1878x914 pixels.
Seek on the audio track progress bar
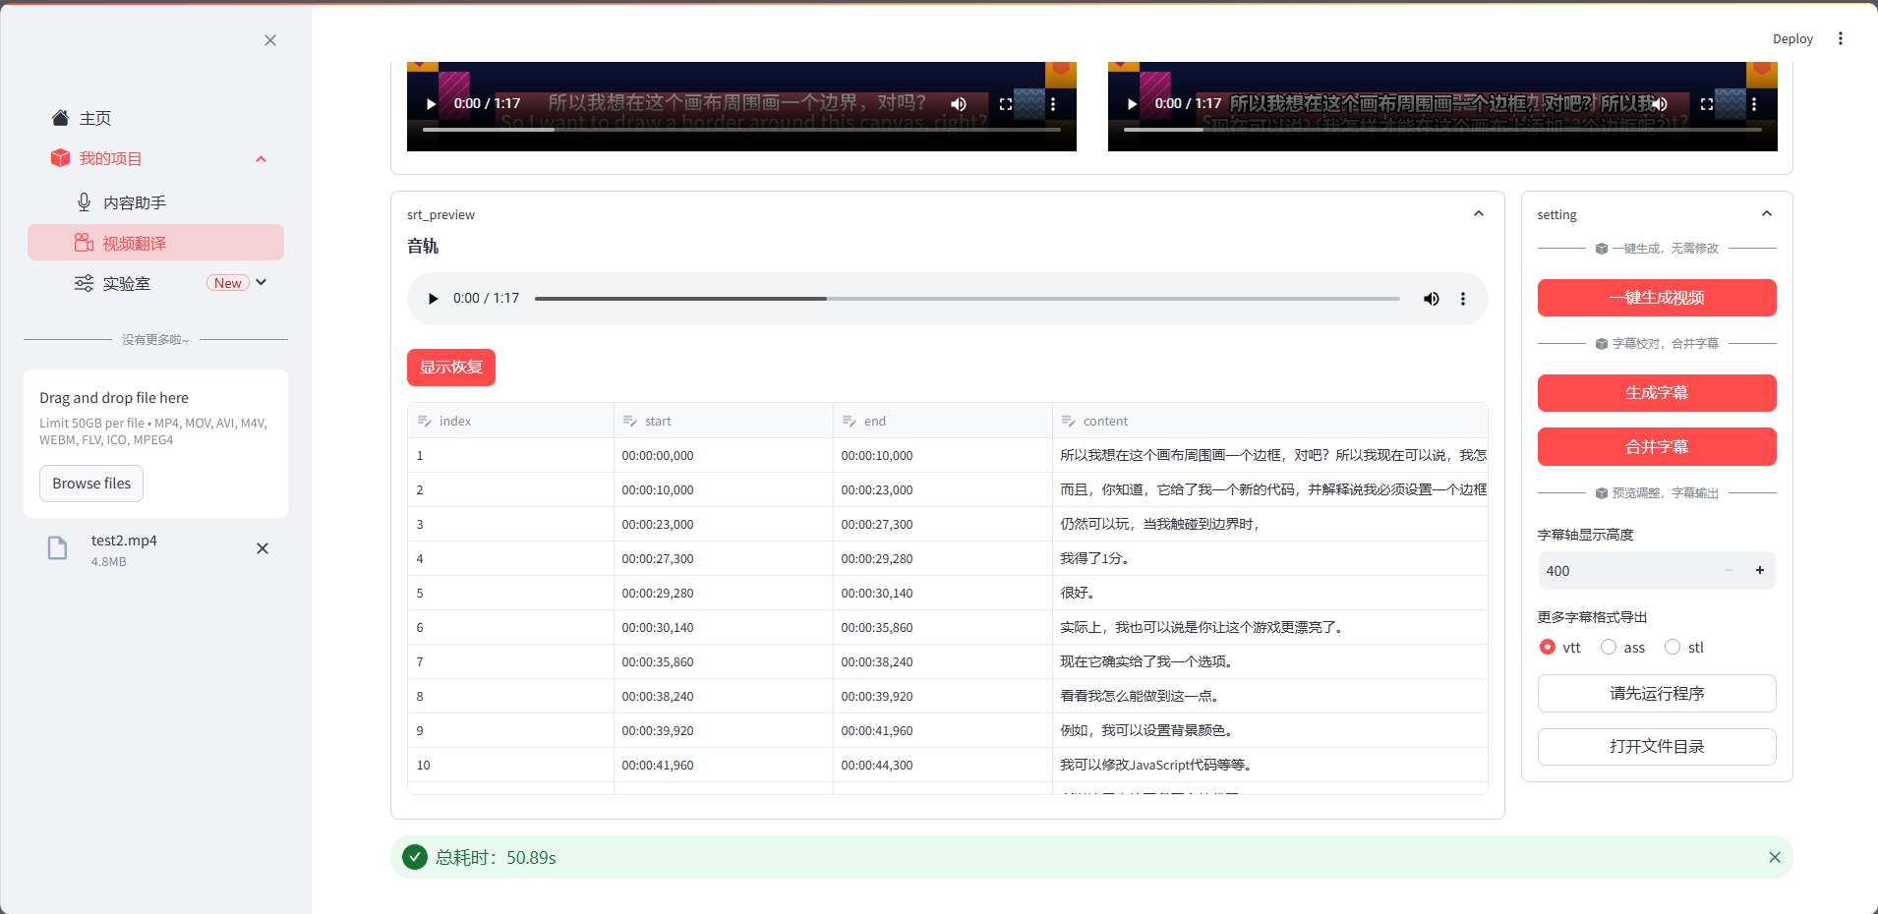coord(968,299)
